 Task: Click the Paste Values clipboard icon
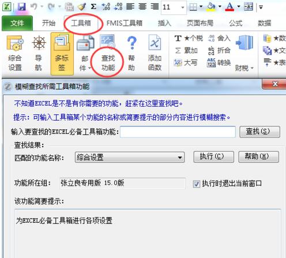69,7
